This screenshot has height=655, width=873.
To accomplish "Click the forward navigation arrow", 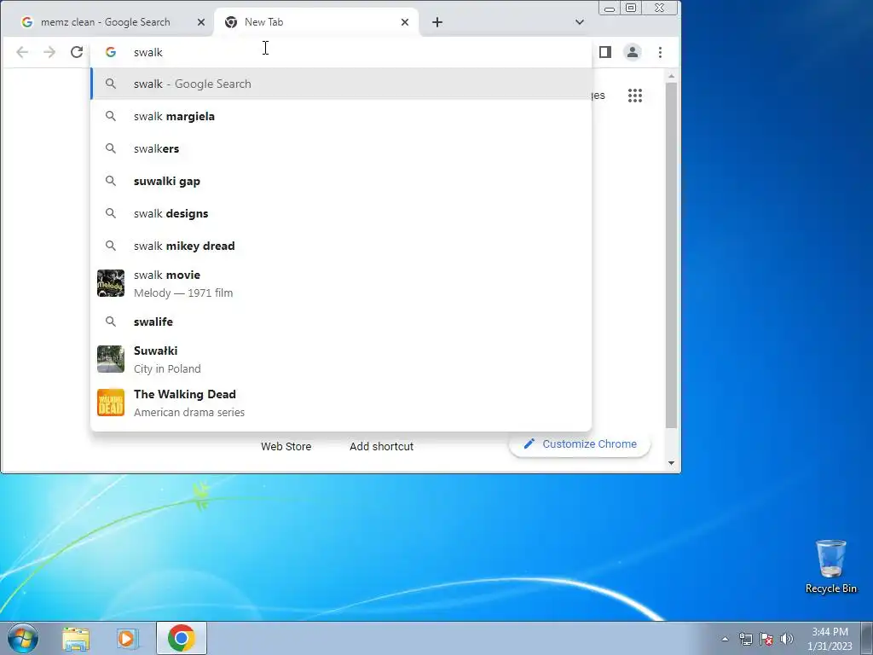I will tap(49, 52).
